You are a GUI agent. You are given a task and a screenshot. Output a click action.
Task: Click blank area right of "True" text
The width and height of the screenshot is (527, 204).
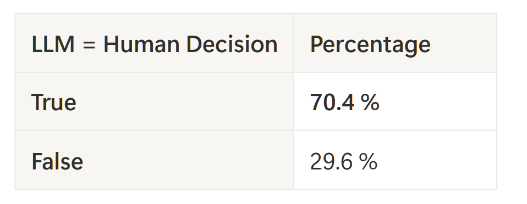185,101
